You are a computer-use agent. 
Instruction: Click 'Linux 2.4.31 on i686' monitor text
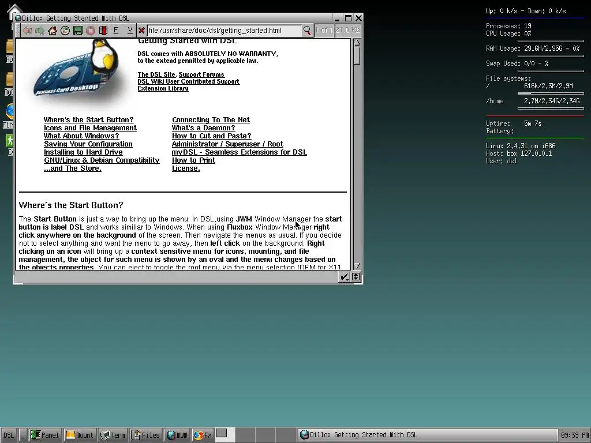(x=521, y=146)
